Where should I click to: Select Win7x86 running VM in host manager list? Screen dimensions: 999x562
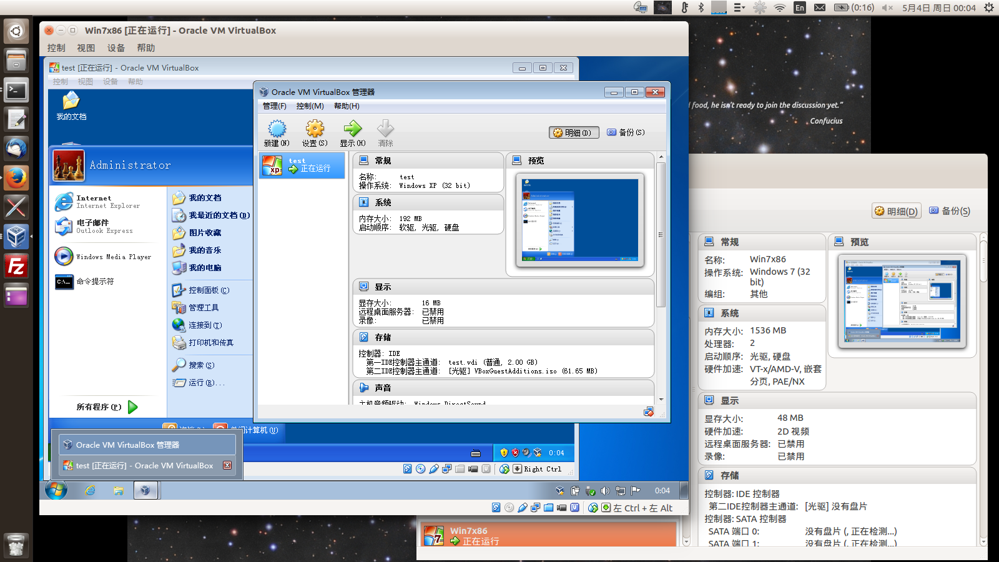549,536
